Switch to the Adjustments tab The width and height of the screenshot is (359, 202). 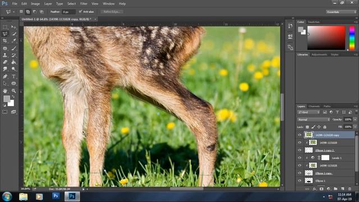[319, 54]
